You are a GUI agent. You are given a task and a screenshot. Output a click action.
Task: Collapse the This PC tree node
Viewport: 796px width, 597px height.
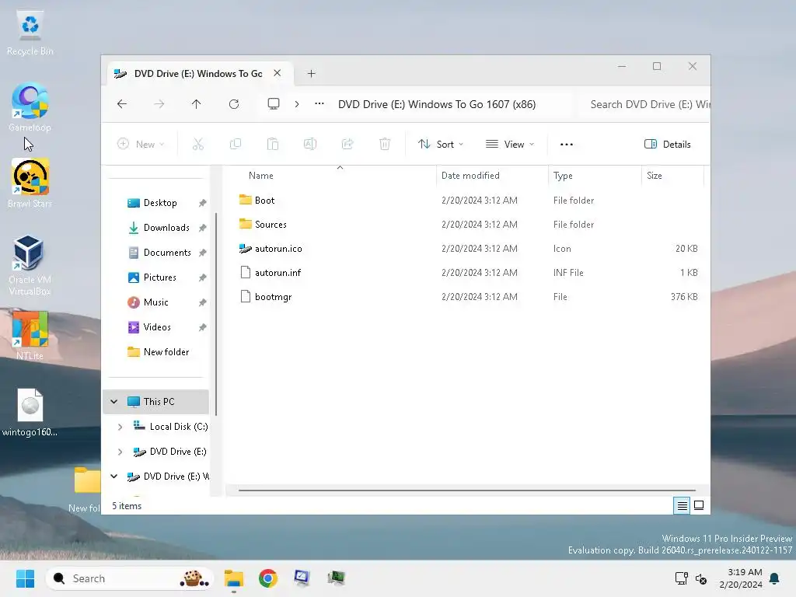pos(114,402)
